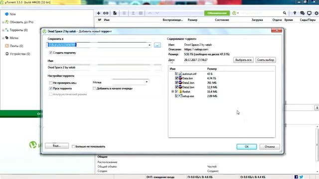
Task: Close the add torrent dialog
Action: [x=277, y=30]
